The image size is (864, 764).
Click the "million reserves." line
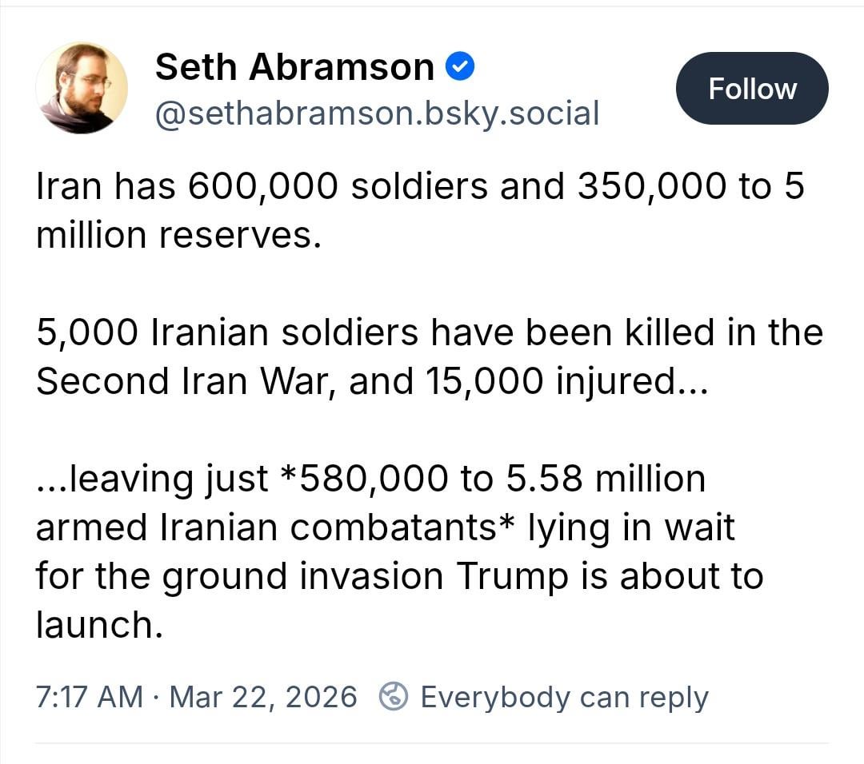(178, 235)
